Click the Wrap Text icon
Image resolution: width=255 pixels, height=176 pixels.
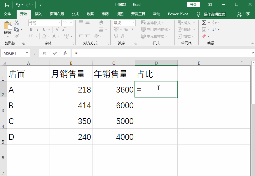pyautogui.click(x=101, y=22)
